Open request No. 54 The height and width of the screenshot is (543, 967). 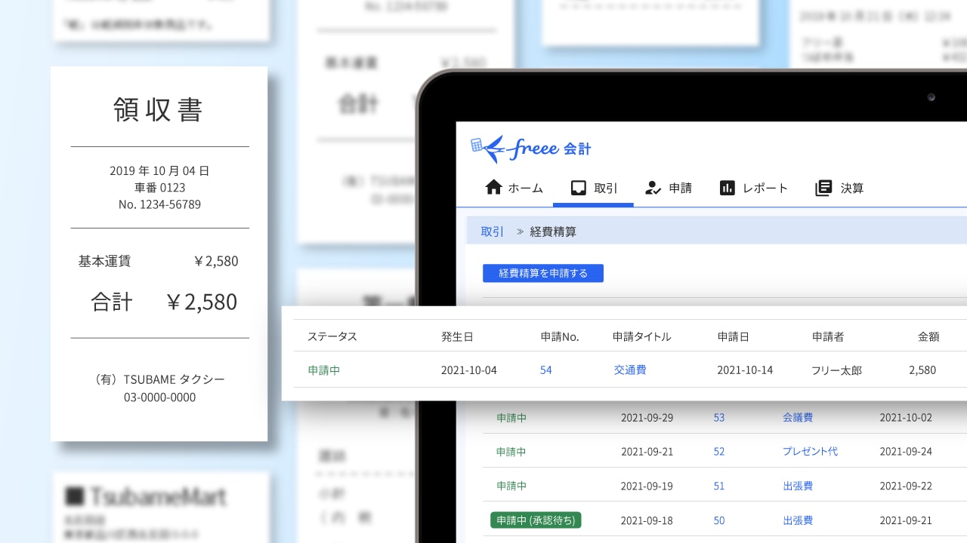[545, 370]
